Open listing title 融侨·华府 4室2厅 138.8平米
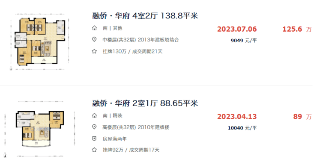This screenshot has height=165, width=317. [x=145, y=16]
